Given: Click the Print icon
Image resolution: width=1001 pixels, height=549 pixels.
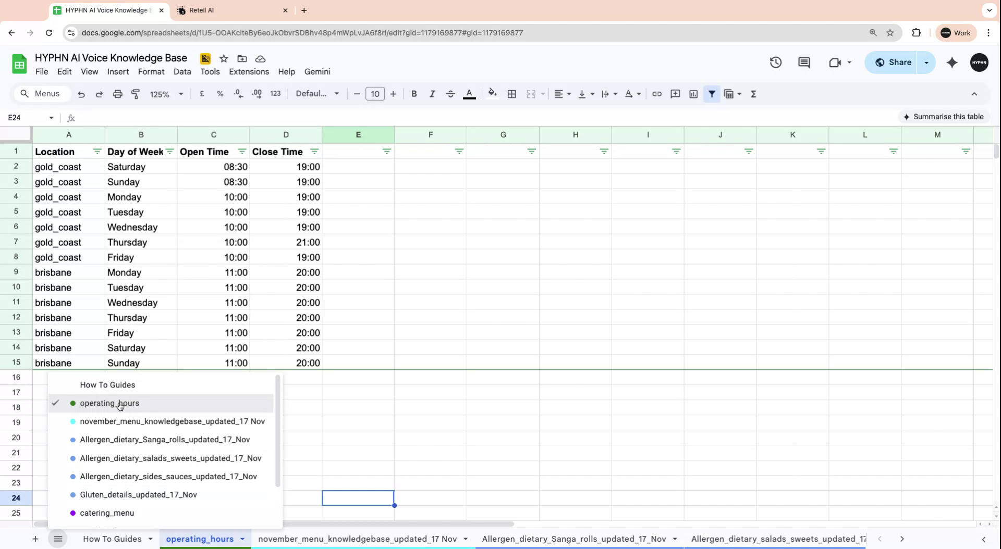Looking at the screenshot, I should click(117, 94).
